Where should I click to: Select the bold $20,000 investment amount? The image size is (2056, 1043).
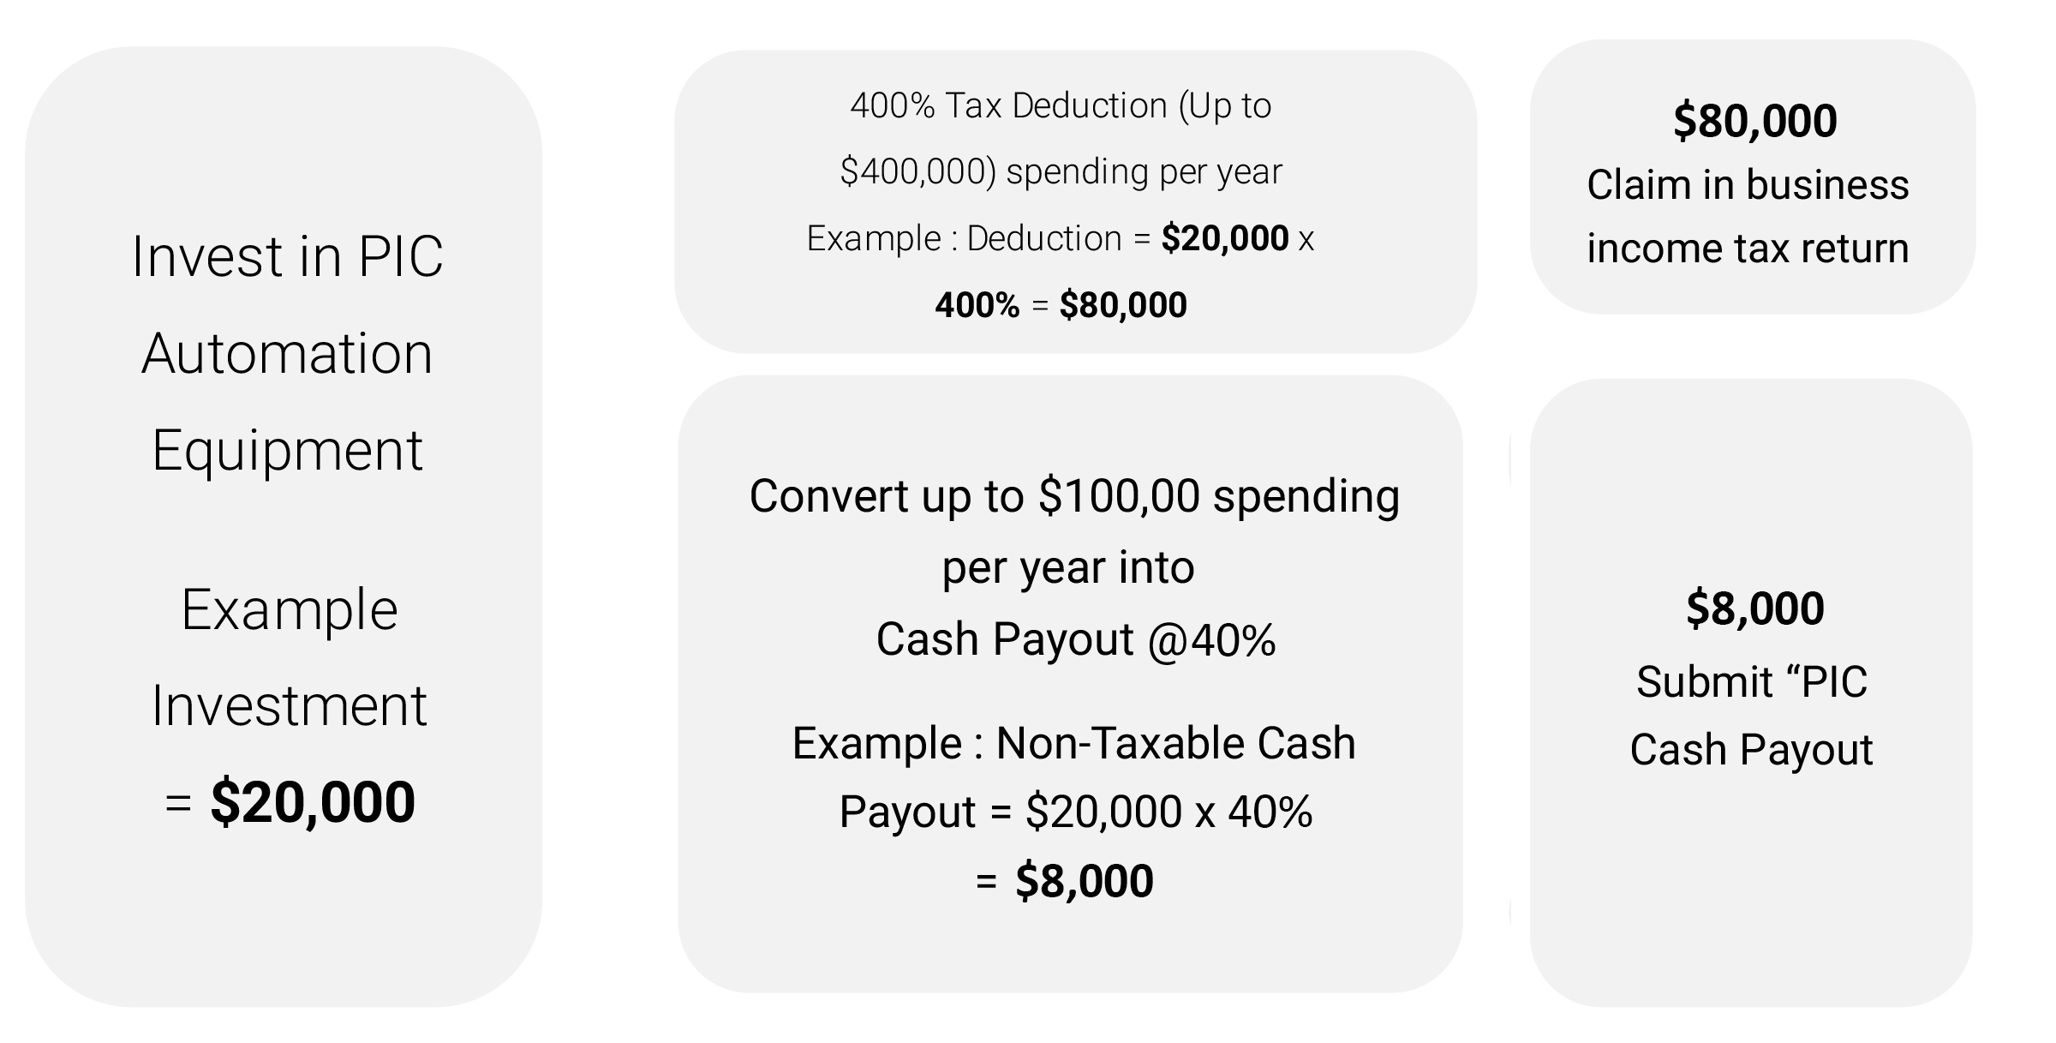click(x=313, y=801)
